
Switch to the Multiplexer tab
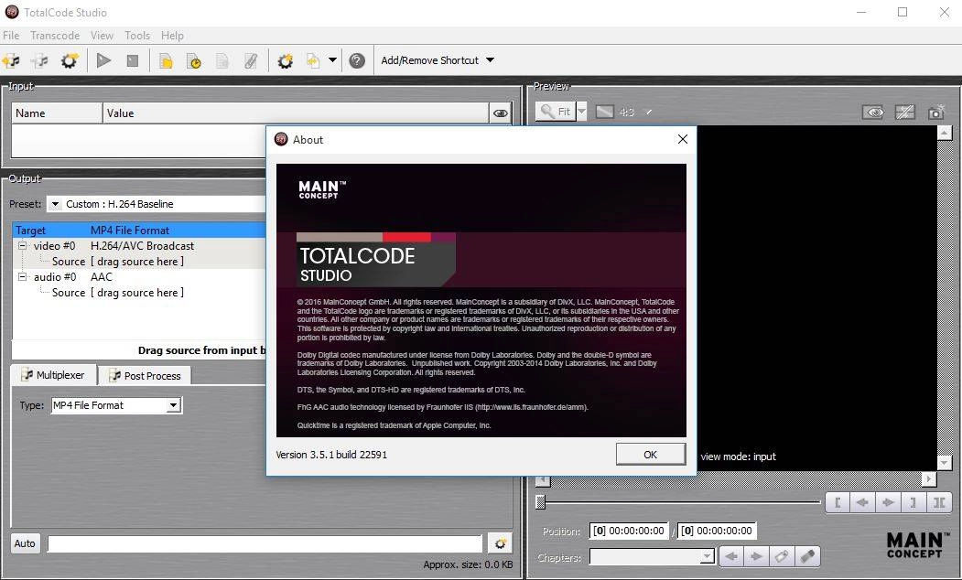coord(53,375)
